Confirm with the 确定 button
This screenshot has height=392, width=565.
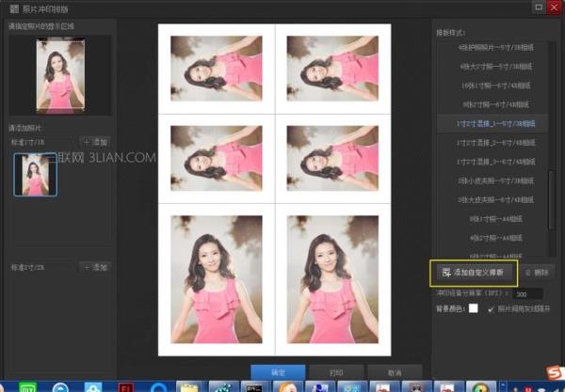click(278, 372)
